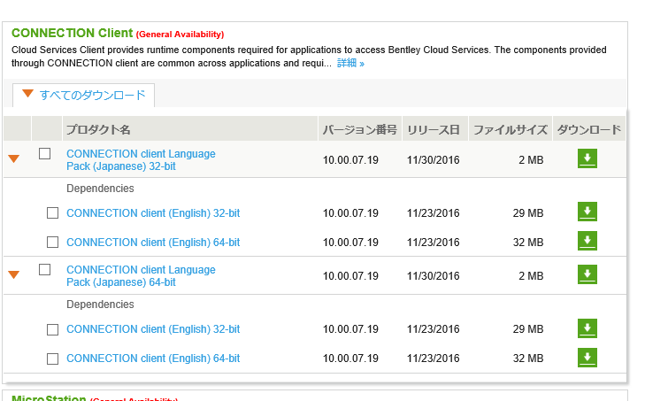Open English 32-bit client link under Japanese 64-bit pack

tap(153, 329)
